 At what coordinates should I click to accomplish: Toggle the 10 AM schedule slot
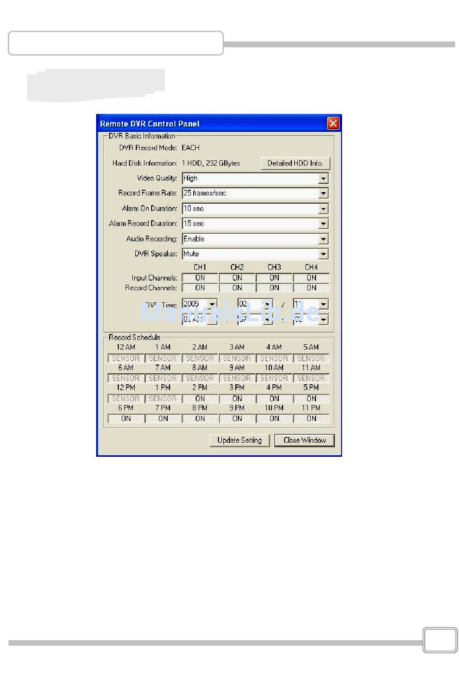click(274, 378)
